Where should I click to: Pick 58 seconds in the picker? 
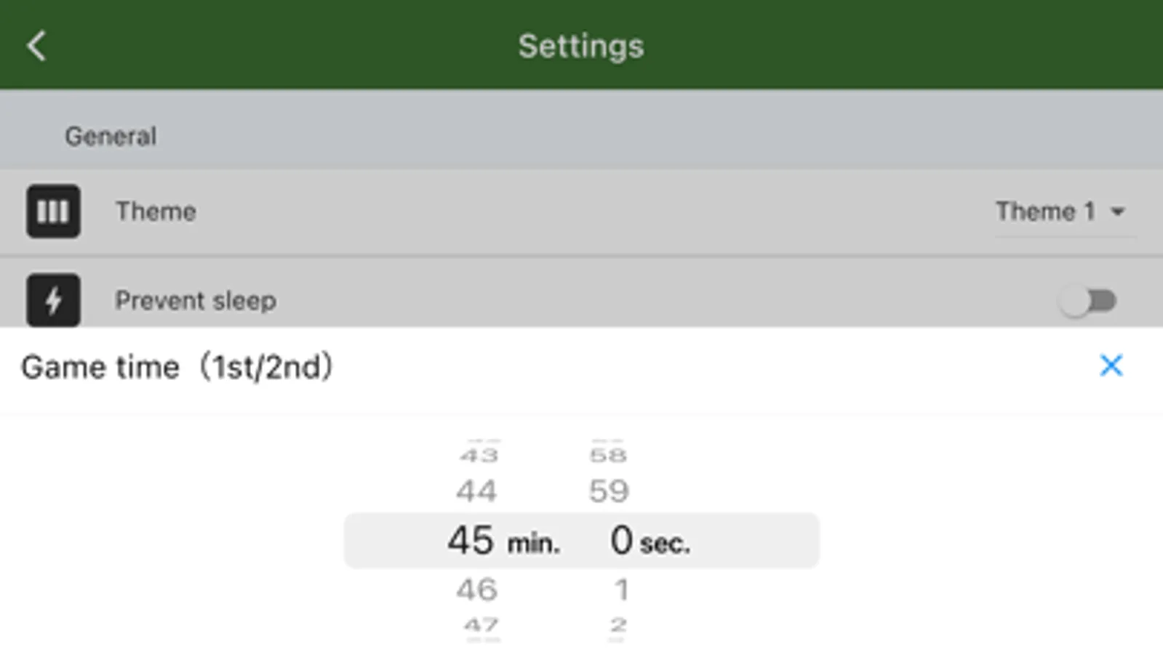tap(608, 456)
